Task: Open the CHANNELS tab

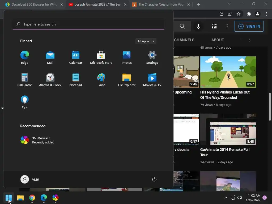Action: coord(184,40)
